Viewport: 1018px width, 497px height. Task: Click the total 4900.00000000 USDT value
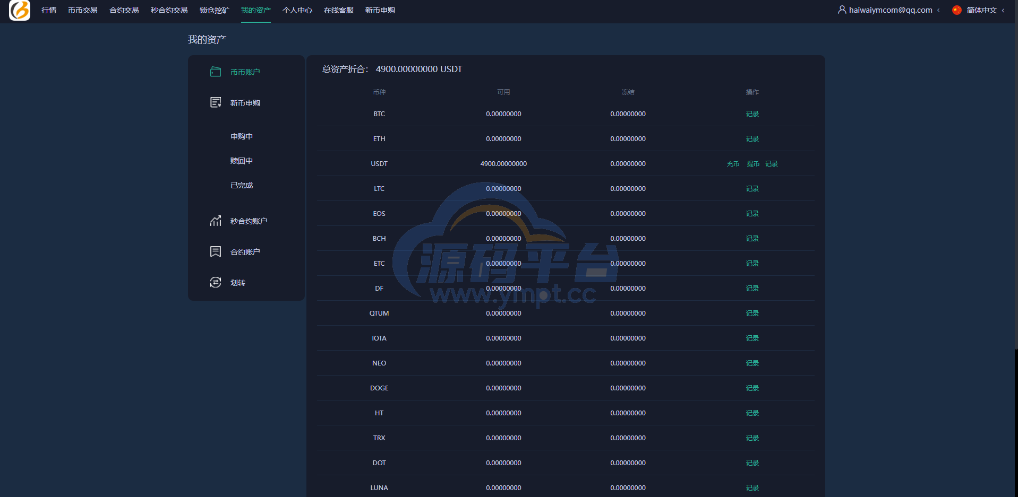[419, 69]
